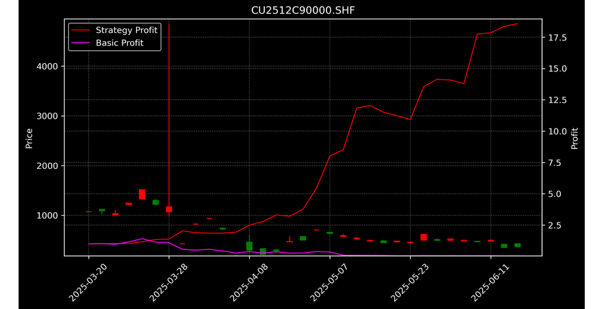Click the red candle on 2025-05-23 plus one
604x309 pixels.
click(x=424, y=237)
